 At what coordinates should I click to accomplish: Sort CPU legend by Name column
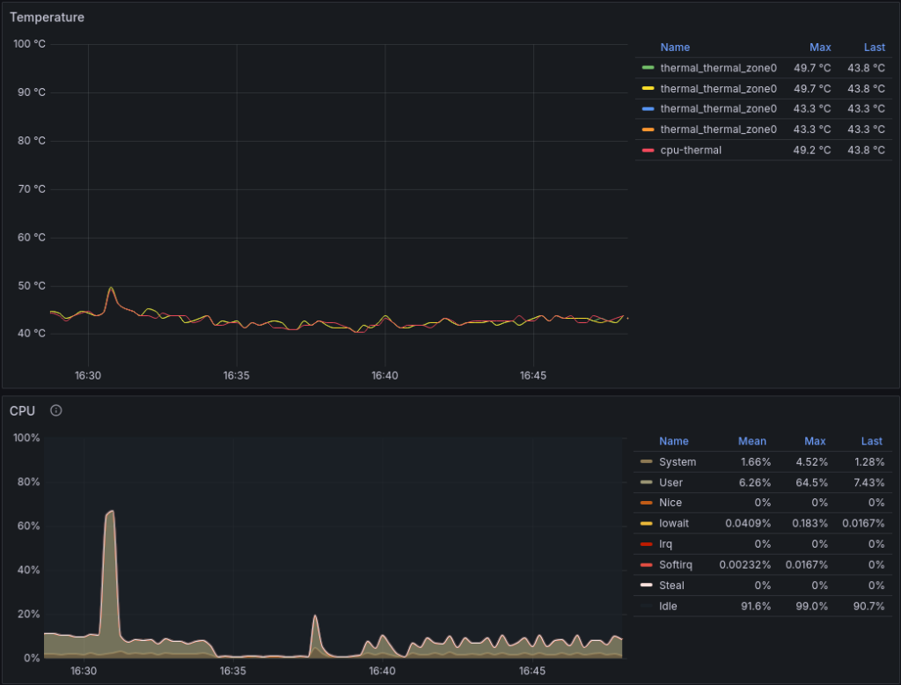[674, 441]
